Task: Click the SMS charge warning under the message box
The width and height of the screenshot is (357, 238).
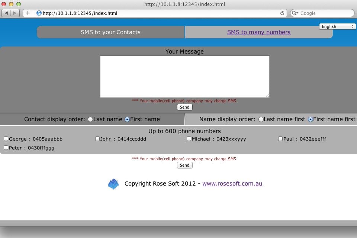Action: coord(184,101)
